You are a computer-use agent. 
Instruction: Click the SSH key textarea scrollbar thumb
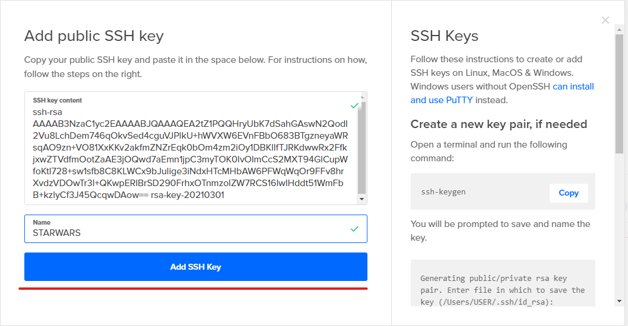click(x=362, y=147)
